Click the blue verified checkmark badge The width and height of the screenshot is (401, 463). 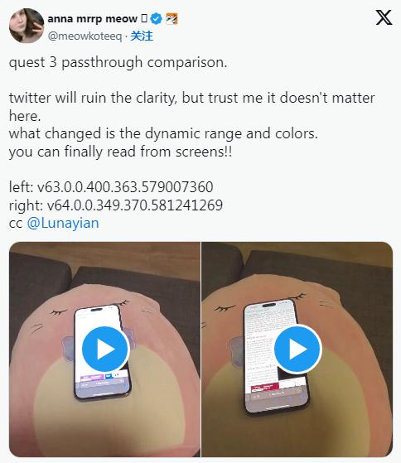(156, 19)
